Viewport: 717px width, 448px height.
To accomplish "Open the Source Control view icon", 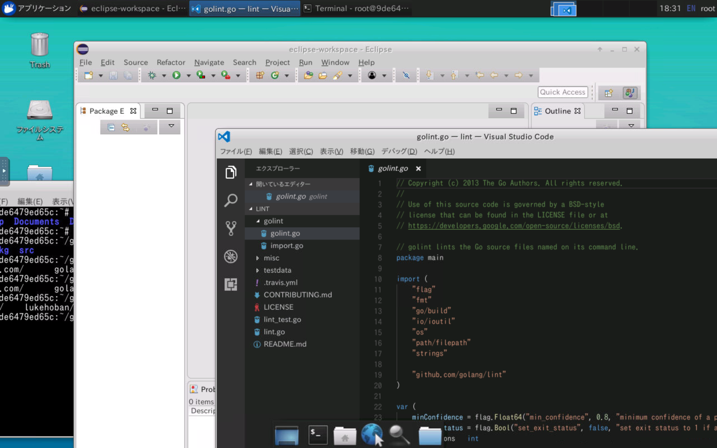I will coord(231,228).
